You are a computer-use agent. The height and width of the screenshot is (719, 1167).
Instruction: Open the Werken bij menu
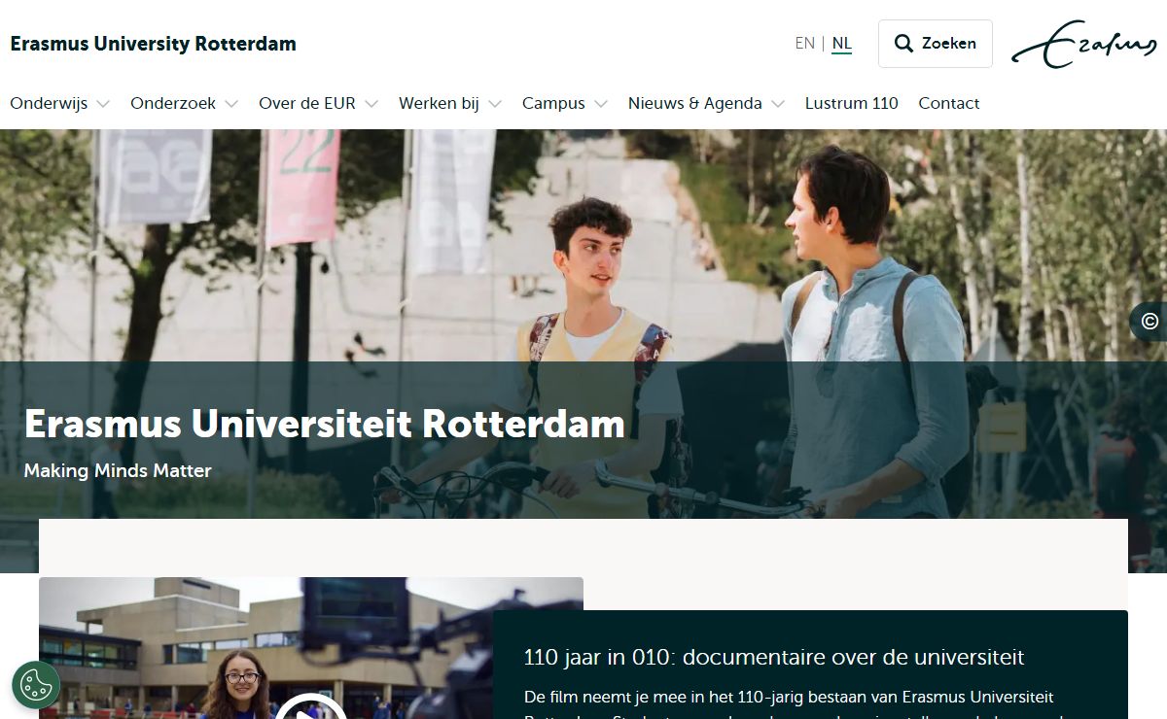pos(439,103)
